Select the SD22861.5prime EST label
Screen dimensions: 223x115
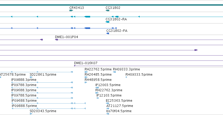[43, 75]
